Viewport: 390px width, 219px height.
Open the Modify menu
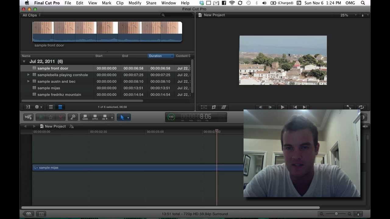coord(135,3)
